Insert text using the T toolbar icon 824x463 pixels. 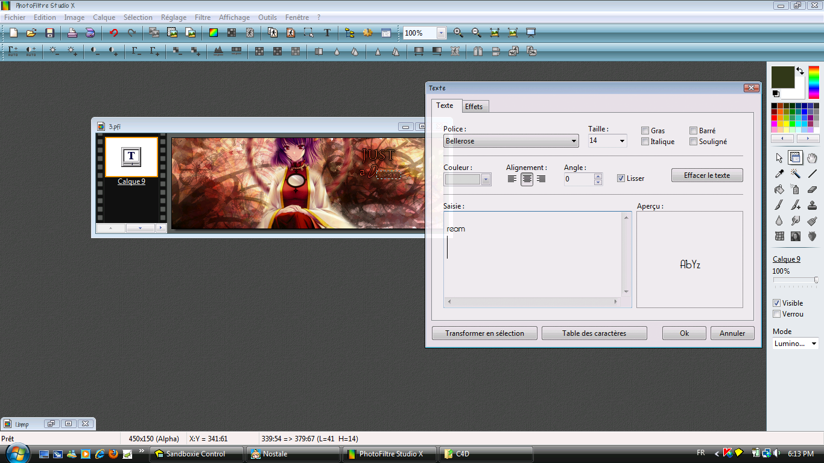(328, 33)
